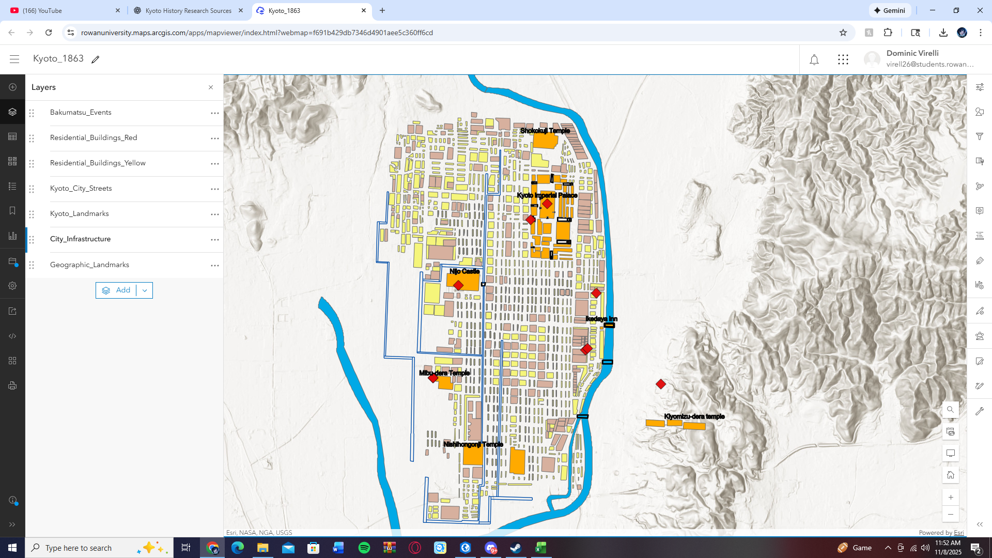Viewport: 992px width, 558px height.
Task: Switch to the YouTube browser tab
Action: click(65, 10)
